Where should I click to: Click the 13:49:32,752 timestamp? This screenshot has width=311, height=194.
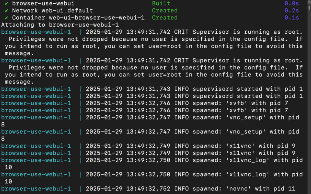(148, 189)
